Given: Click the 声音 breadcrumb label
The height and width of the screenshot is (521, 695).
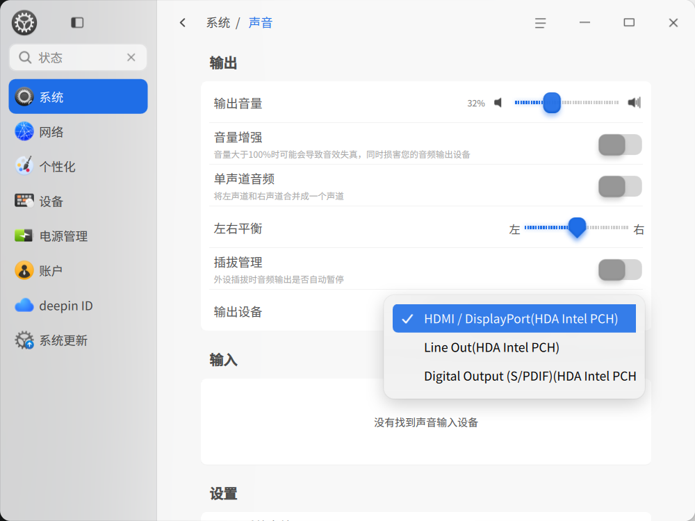Looking at the screenshot, I should click(261, 23).
